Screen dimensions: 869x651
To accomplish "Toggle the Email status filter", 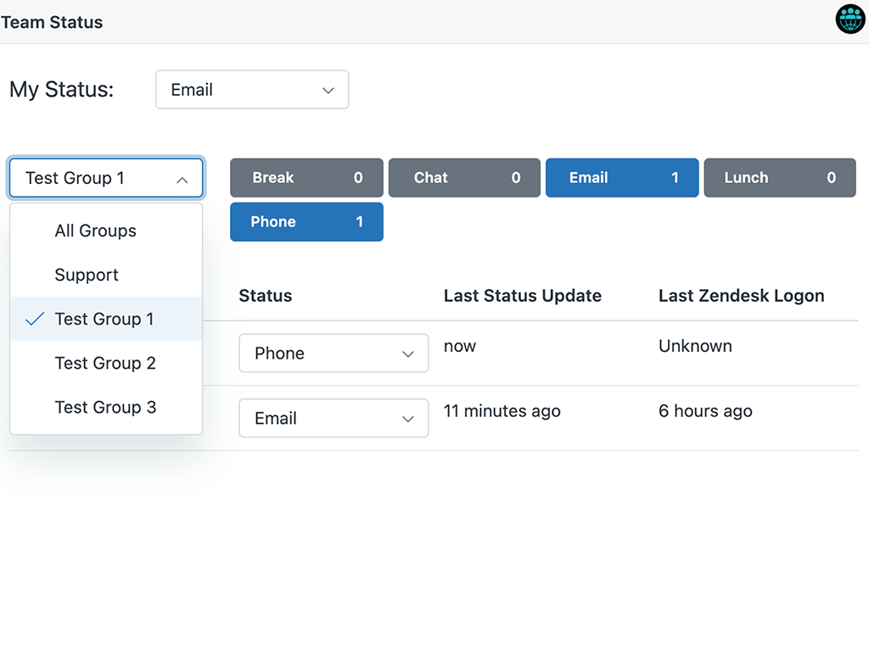I will pos(622,178).
